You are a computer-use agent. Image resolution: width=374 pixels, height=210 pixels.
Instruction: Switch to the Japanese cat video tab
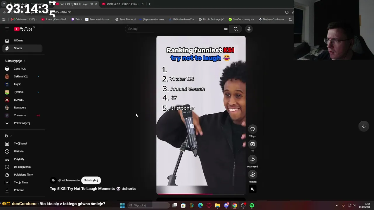[123, 4]
